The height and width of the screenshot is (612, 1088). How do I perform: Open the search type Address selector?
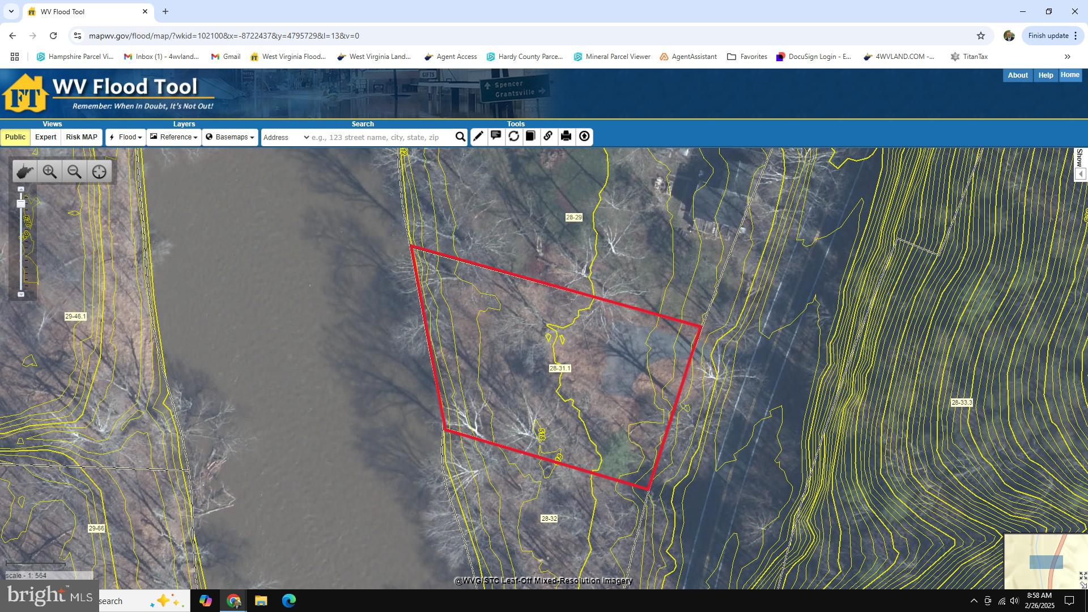pyautogui.click(x=286, y=138)
